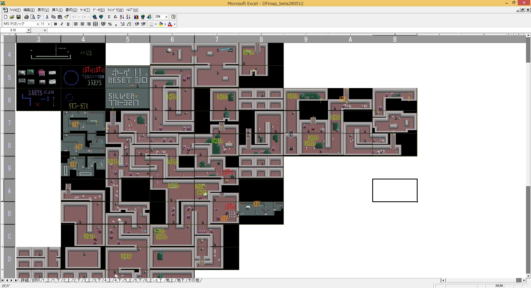Open the 編集(E) menu
The image size is (531, 288).
point(29,10)
